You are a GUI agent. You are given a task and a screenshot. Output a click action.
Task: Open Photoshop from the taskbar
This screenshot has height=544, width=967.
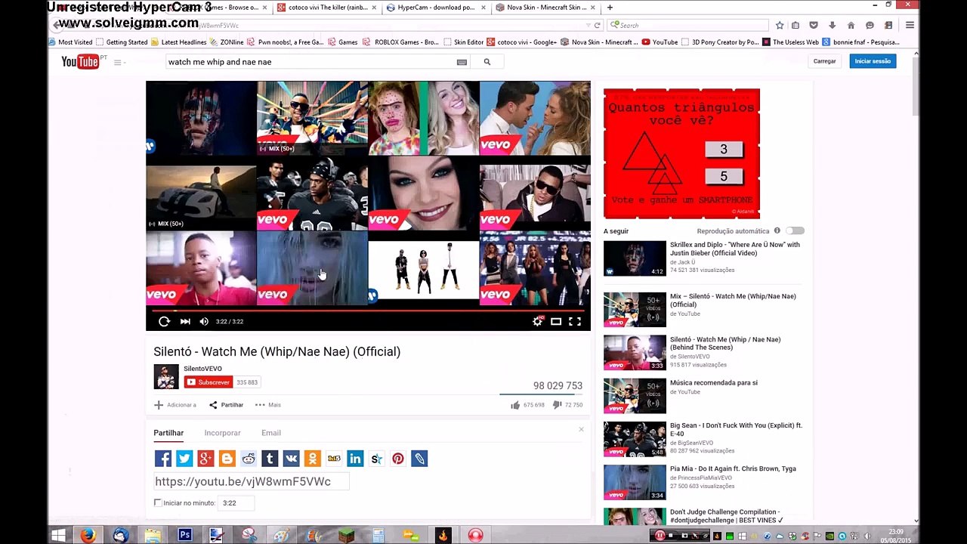tap(184, 536)
